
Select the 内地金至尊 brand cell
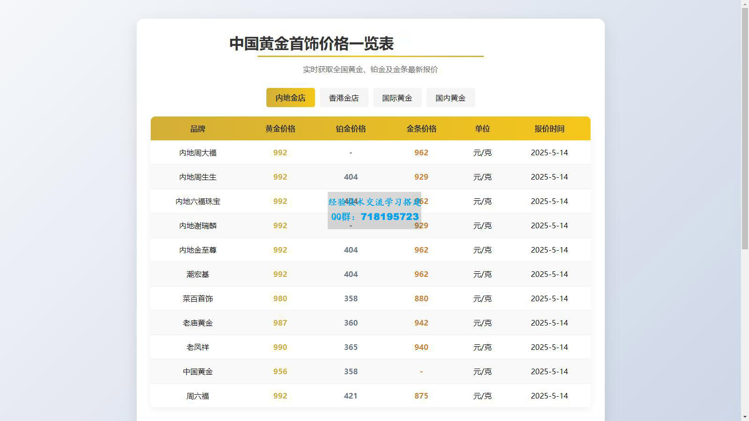(x=198, y=250)
